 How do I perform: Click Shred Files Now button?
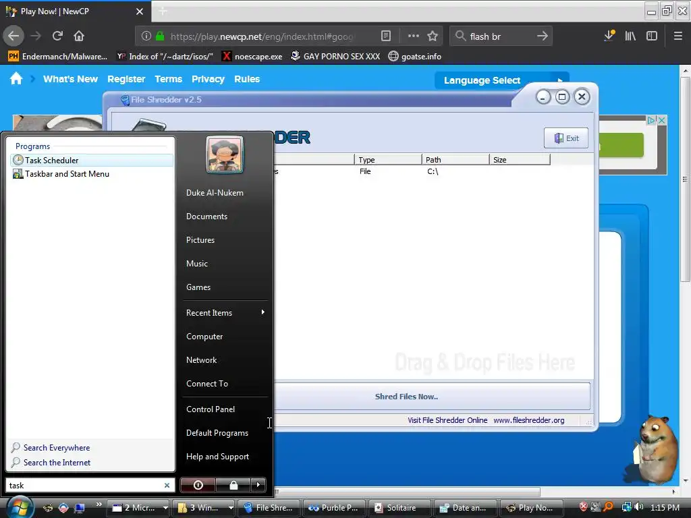tap(432, 397)
